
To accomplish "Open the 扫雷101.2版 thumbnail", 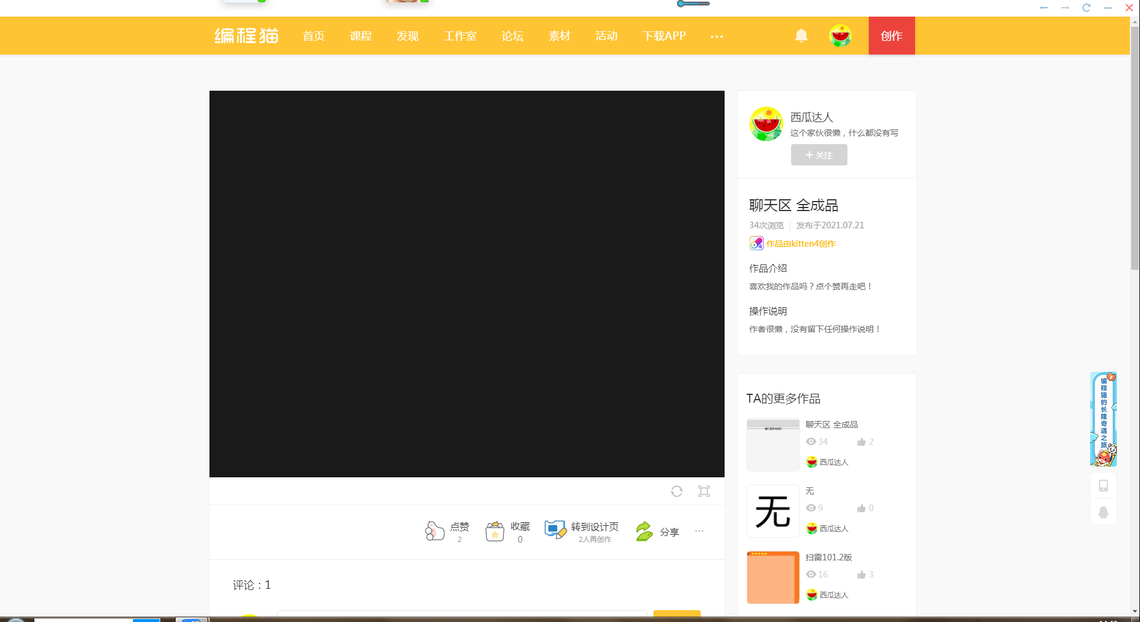I will click(773, 578).
